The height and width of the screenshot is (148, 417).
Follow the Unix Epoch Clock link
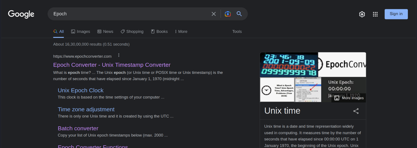[x=81, y=90]
